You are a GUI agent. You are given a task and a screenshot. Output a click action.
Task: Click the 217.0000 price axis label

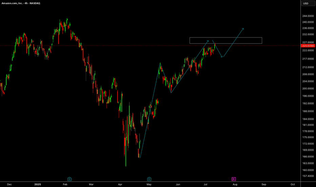(x=308, y=59)
